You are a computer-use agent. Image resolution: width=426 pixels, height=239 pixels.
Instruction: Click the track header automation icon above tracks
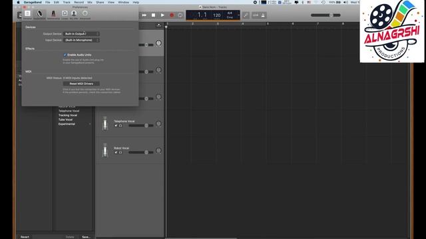pyautogui.click(x=158, y=25)
